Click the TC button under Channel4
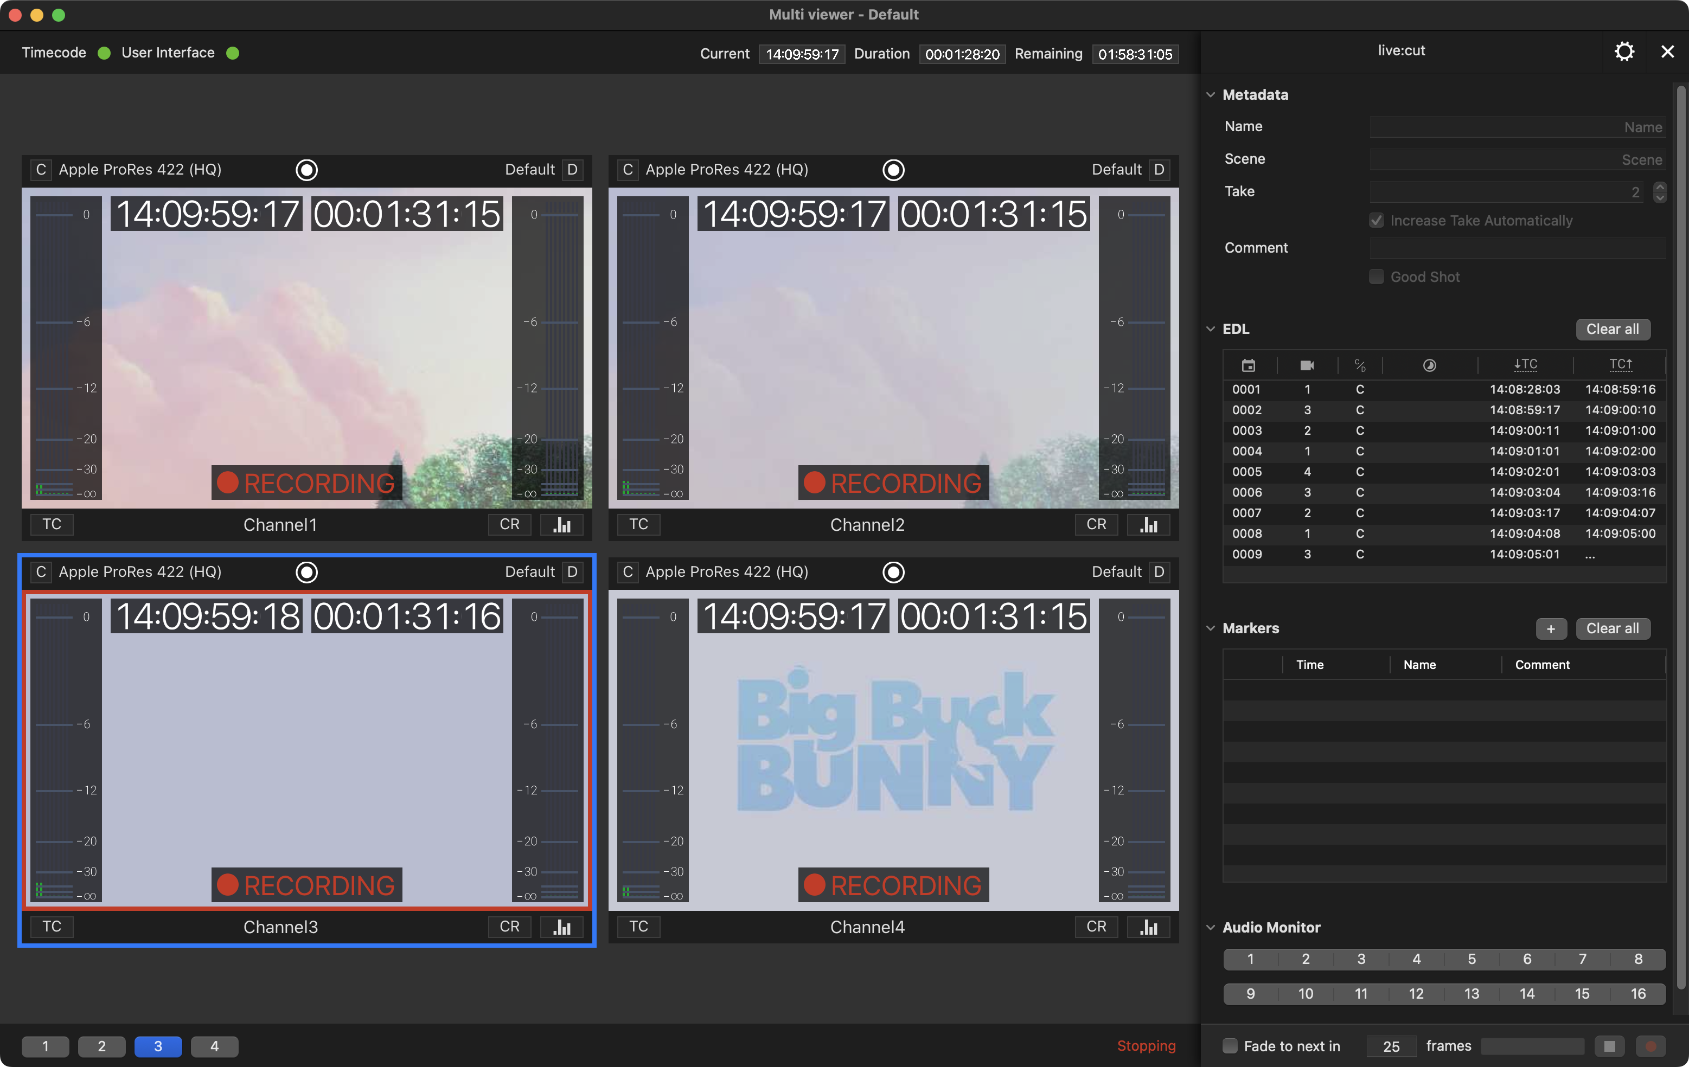 pyautogui.click(x=638, y=927)
